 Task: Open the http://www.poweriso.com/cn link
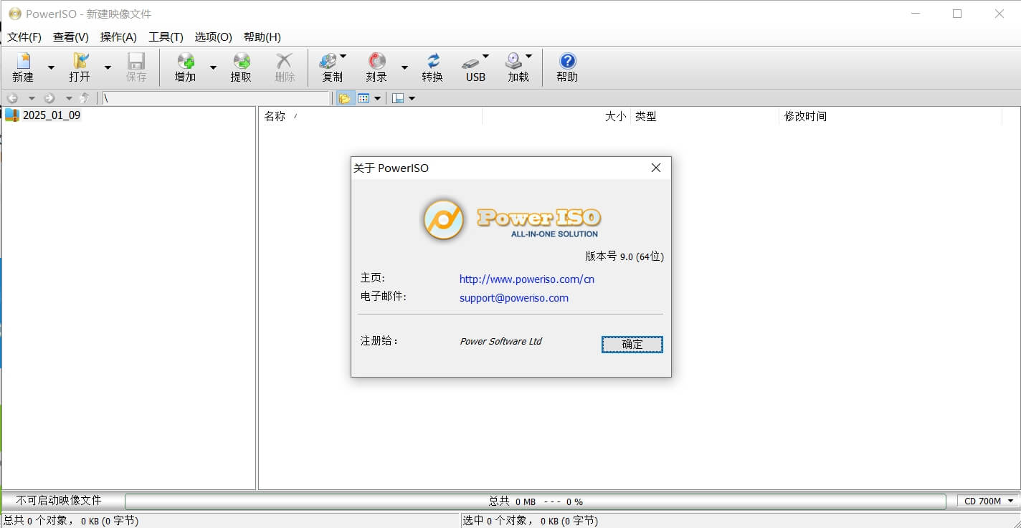click(x=527, y=279)
